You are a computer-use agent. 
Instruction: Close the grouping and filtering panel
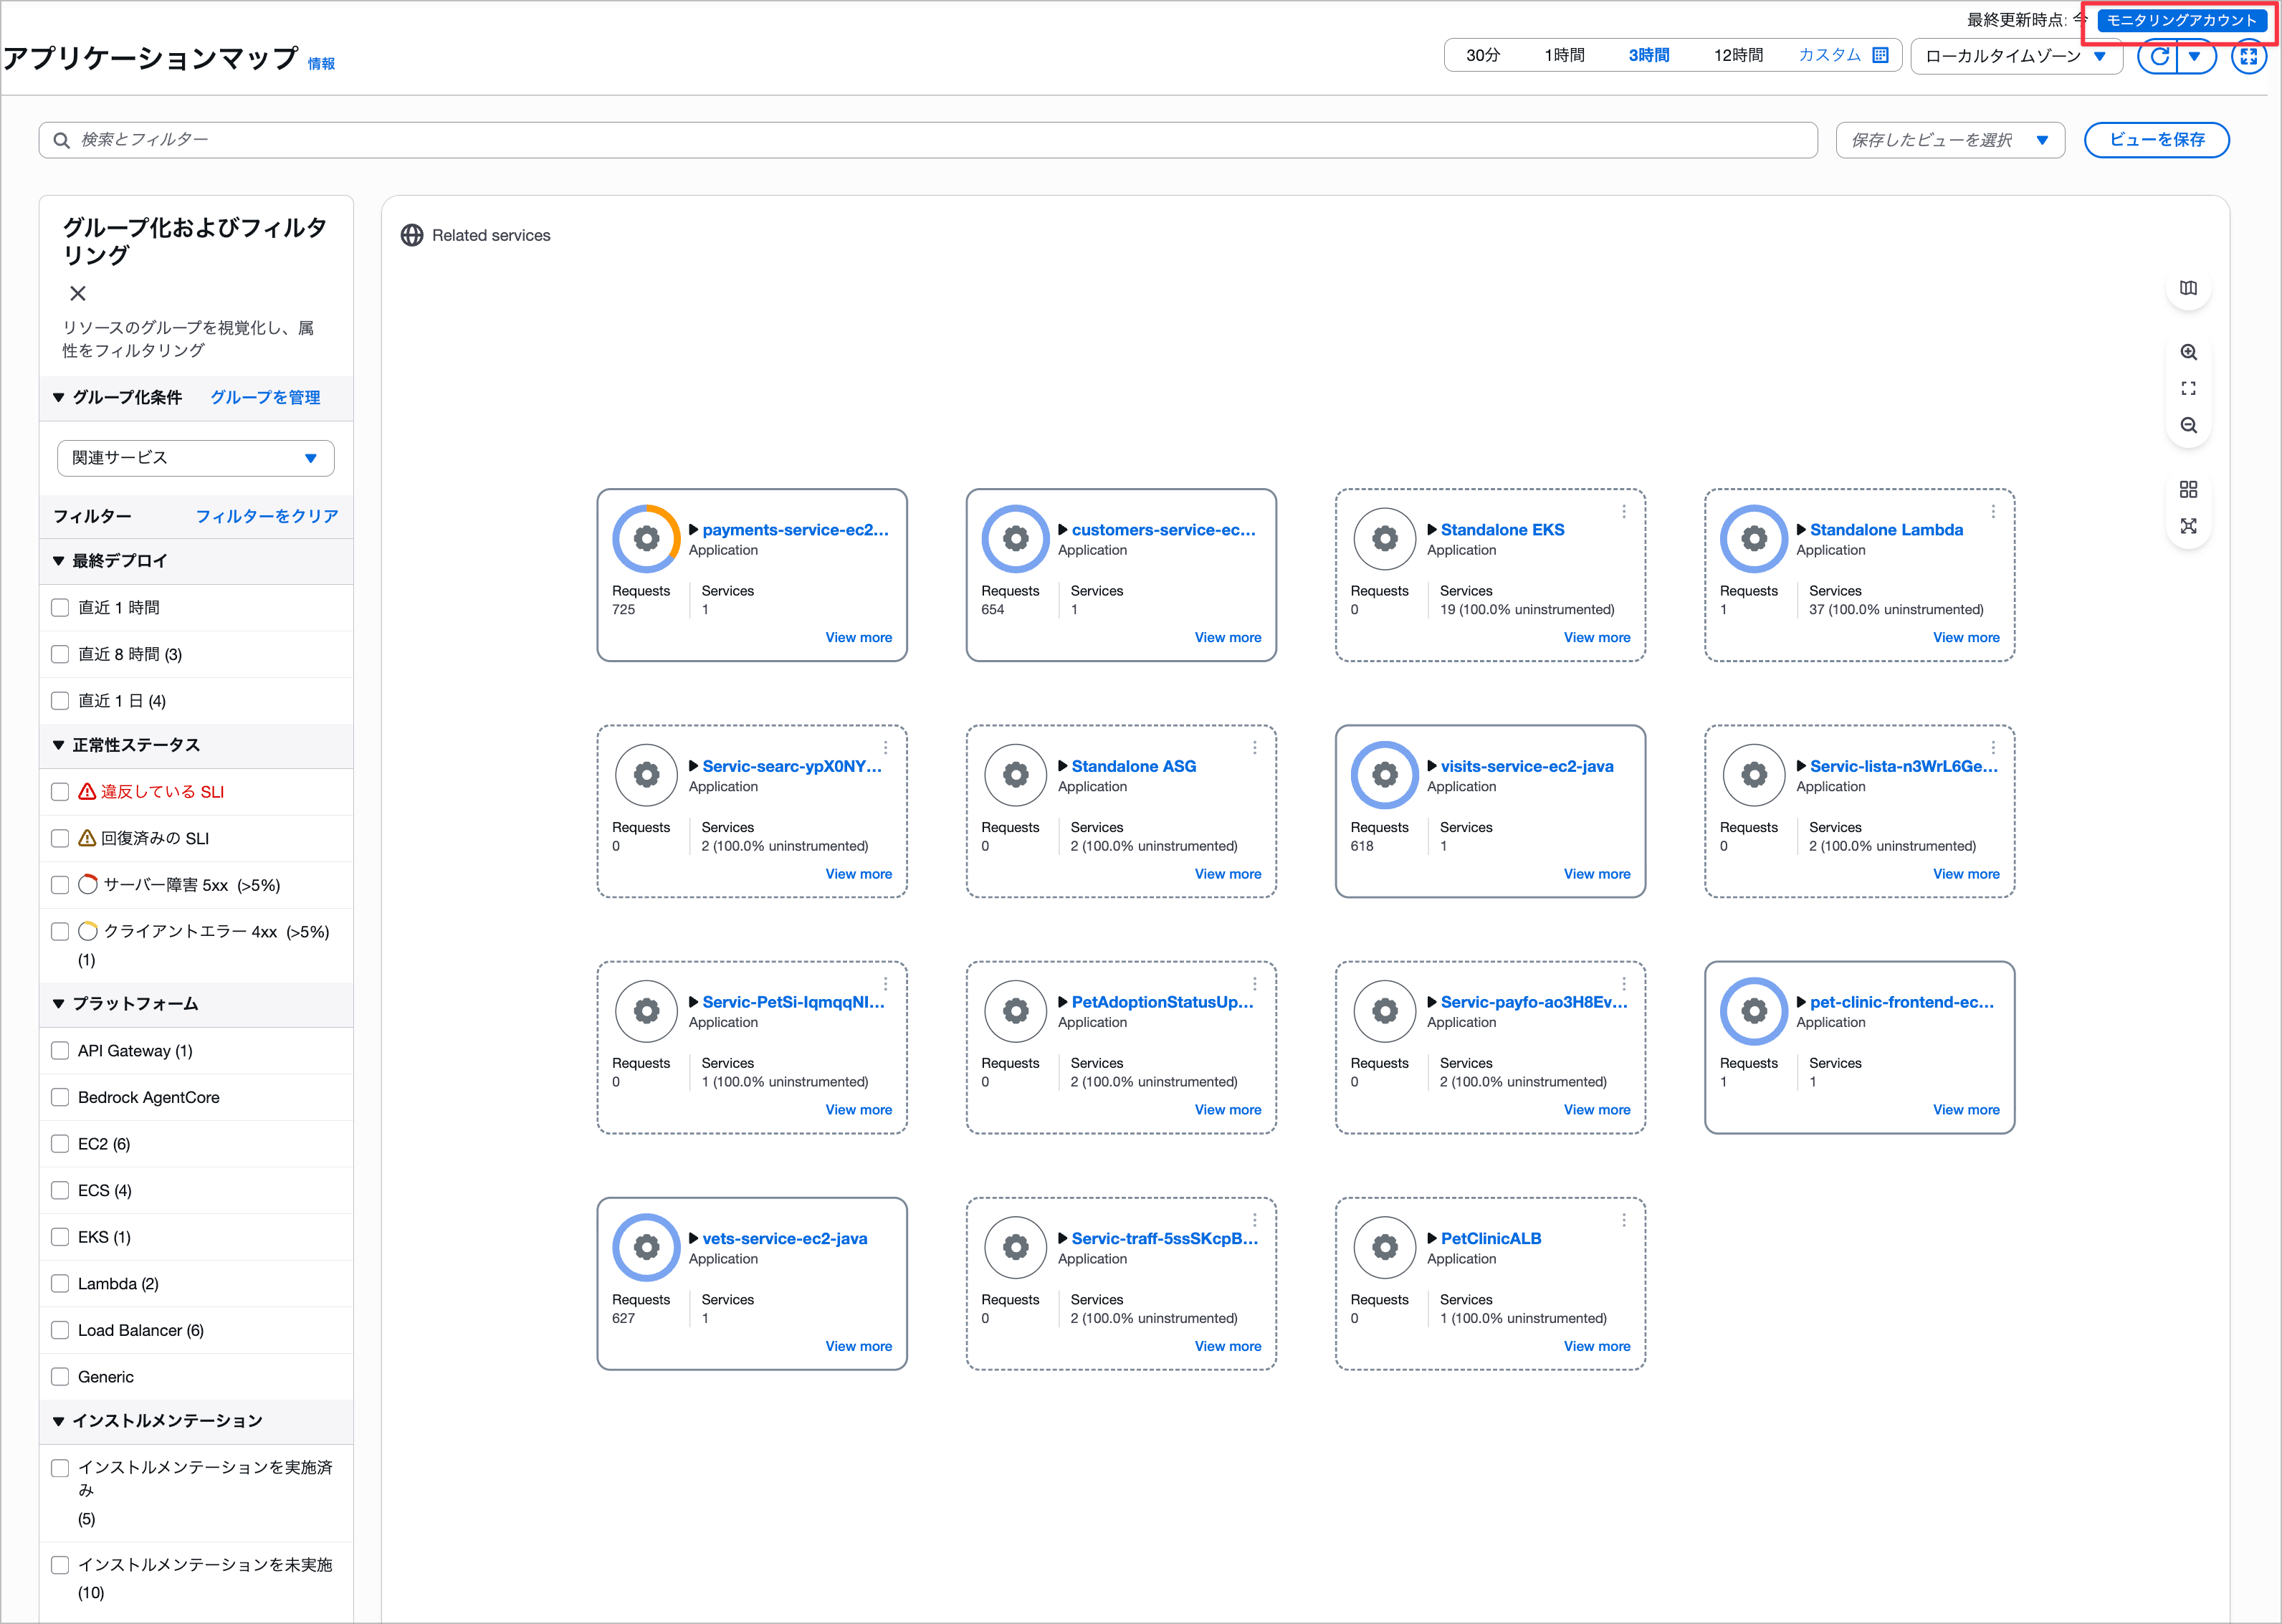[78, 293]
